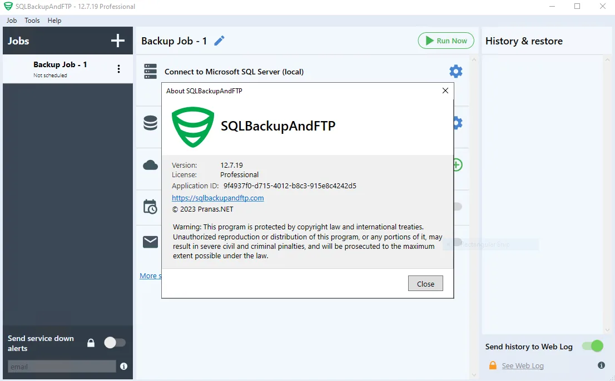Click the database selection icon
This screenshot has width=615, height=381.
tap(150, 123)
